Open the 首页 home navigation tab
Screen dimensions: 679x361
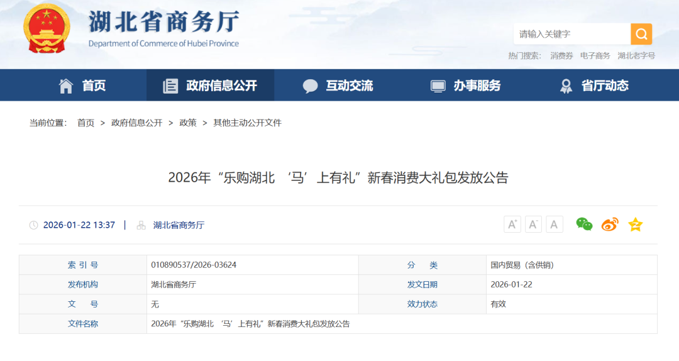pyautogui.click(x=82, y=86)
